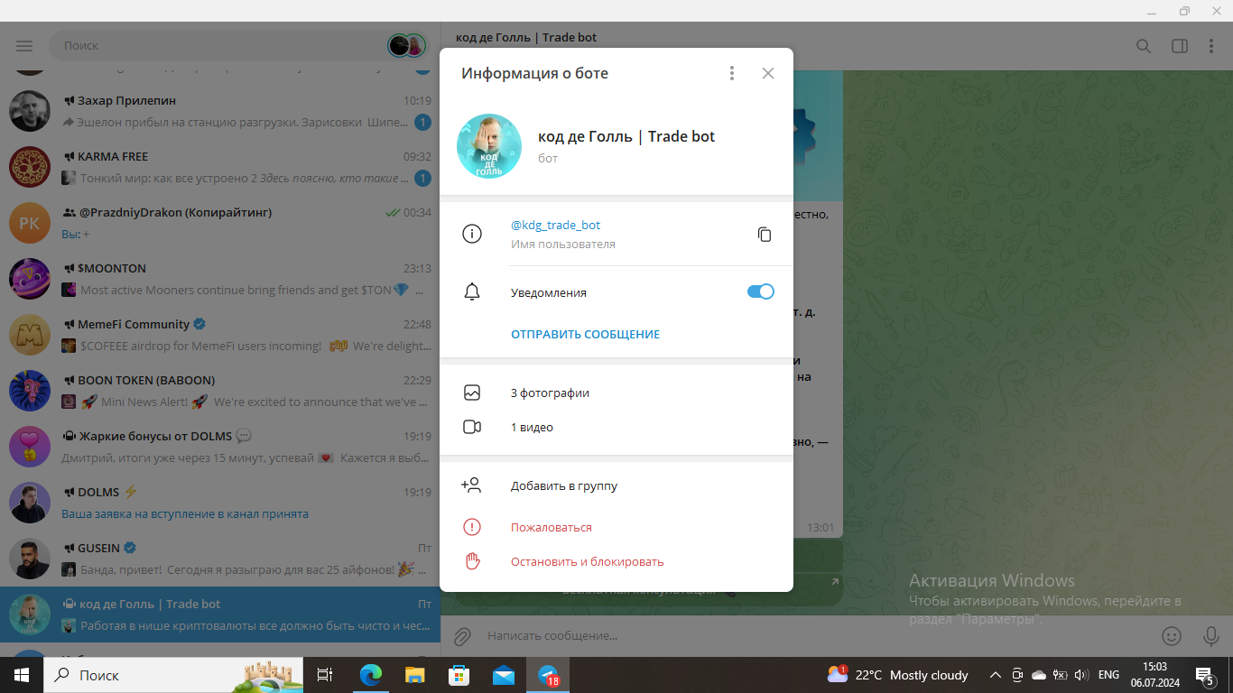Screen dimensions: 1233x693
Task: Click the info circle icon
Action: tap(472, 234)
